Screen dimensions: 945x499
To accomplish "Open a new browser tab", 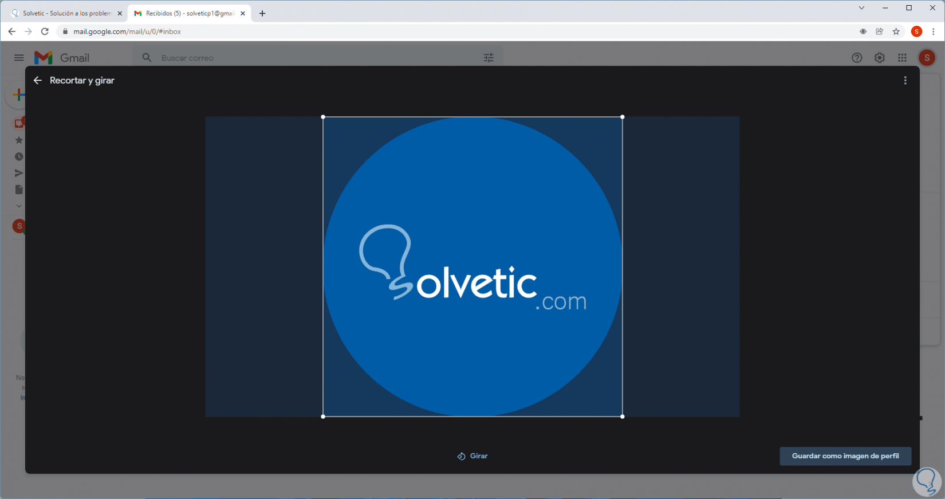I will [x=262, y=13].
